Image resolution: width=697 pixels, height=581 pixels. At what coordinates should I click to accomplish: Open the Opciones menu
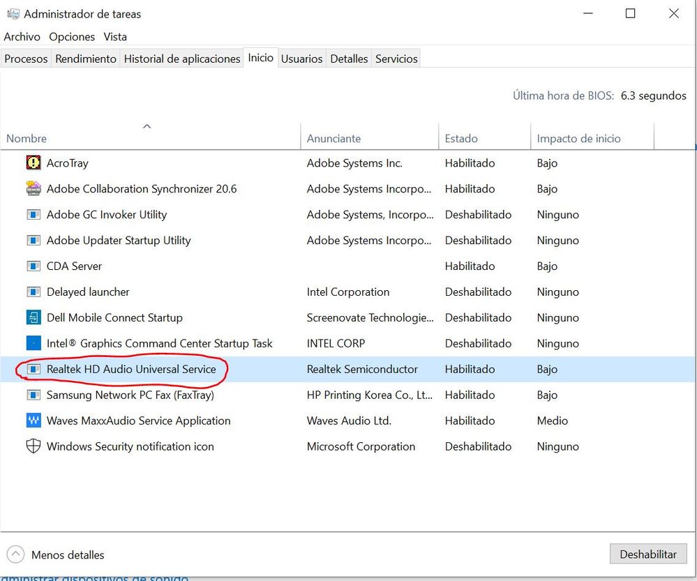pyautogui.click(x=72, y=36)
